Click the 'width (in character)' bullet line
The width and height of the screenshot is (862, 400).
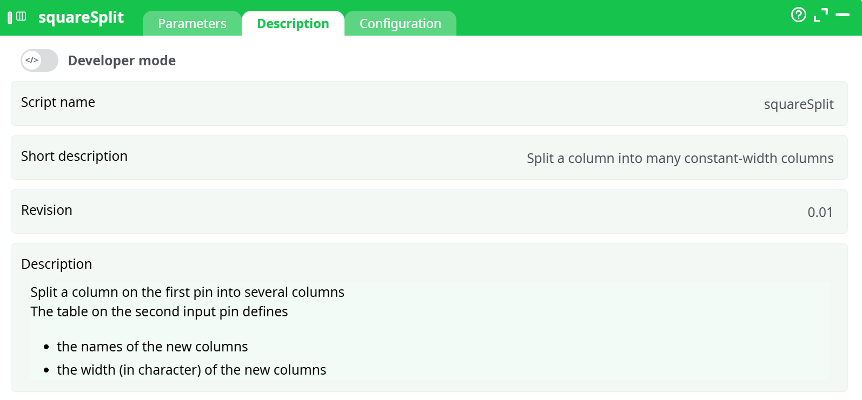191,370
